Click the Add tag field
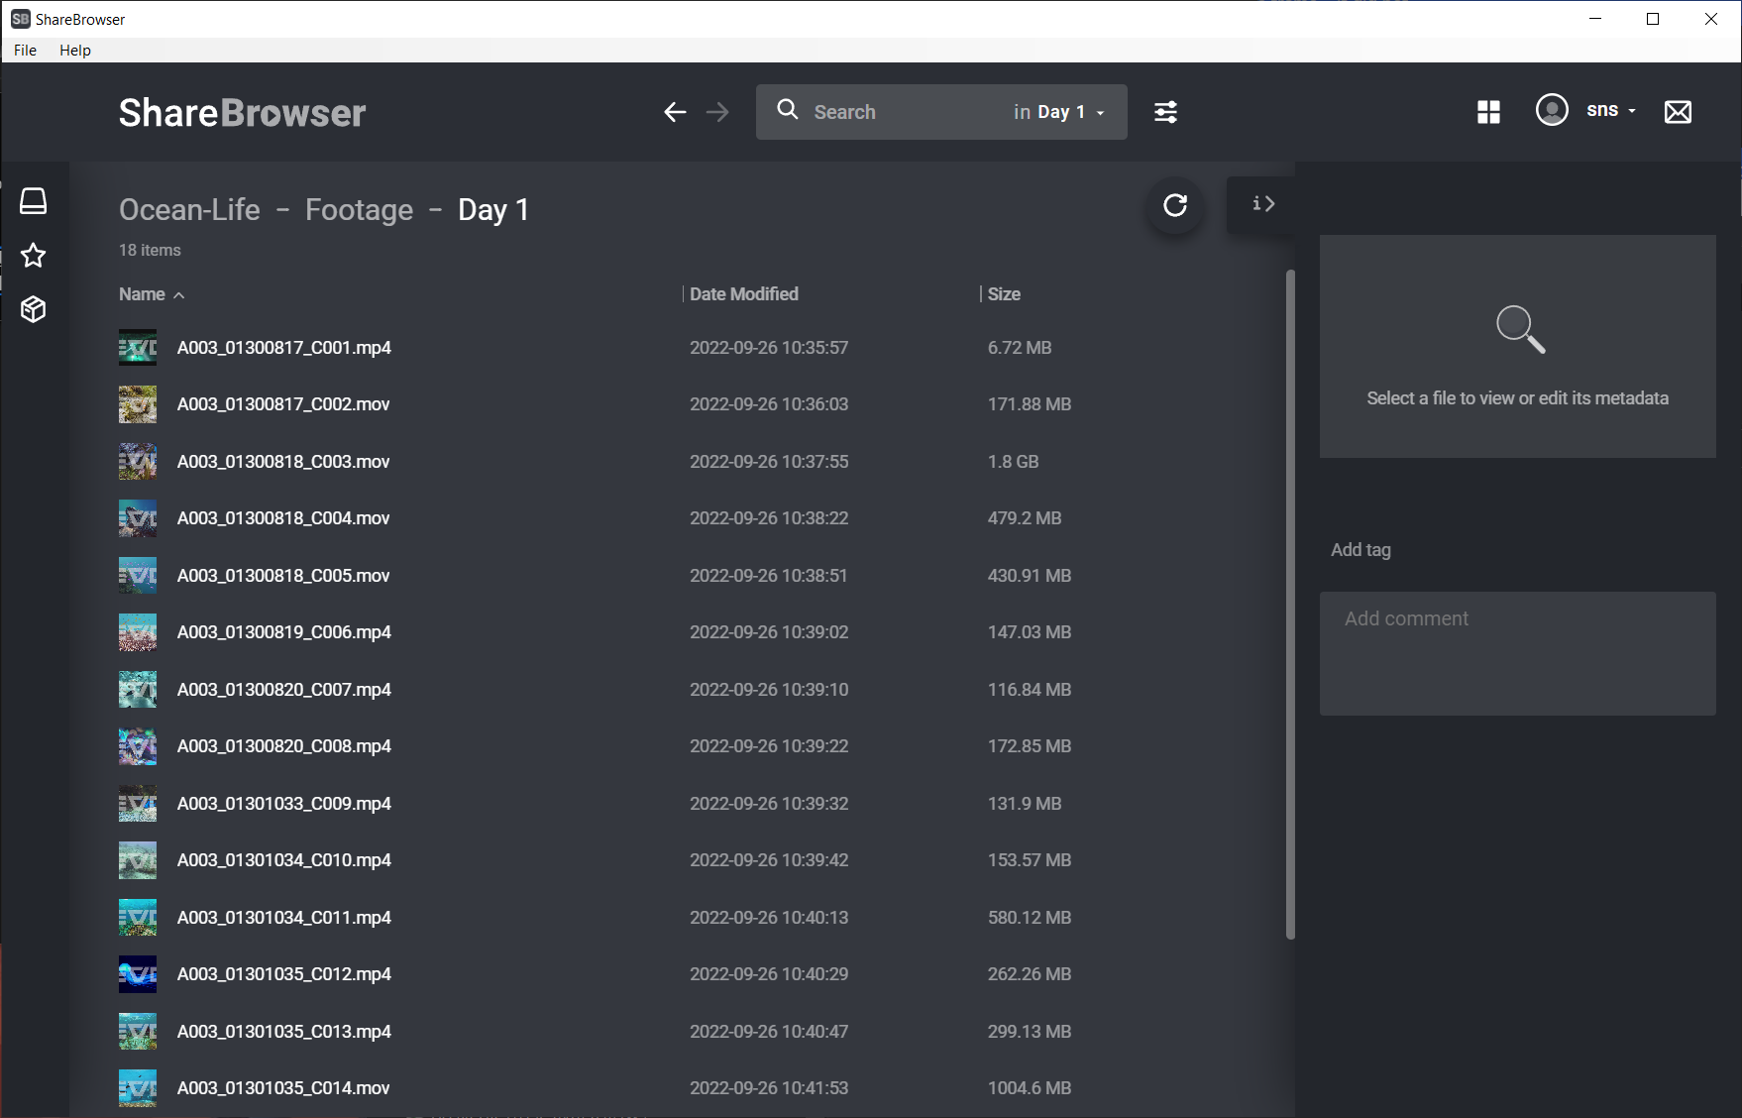This screenshot has height=1118, width=1742. pyautogui.click(x=1361, y=550)
